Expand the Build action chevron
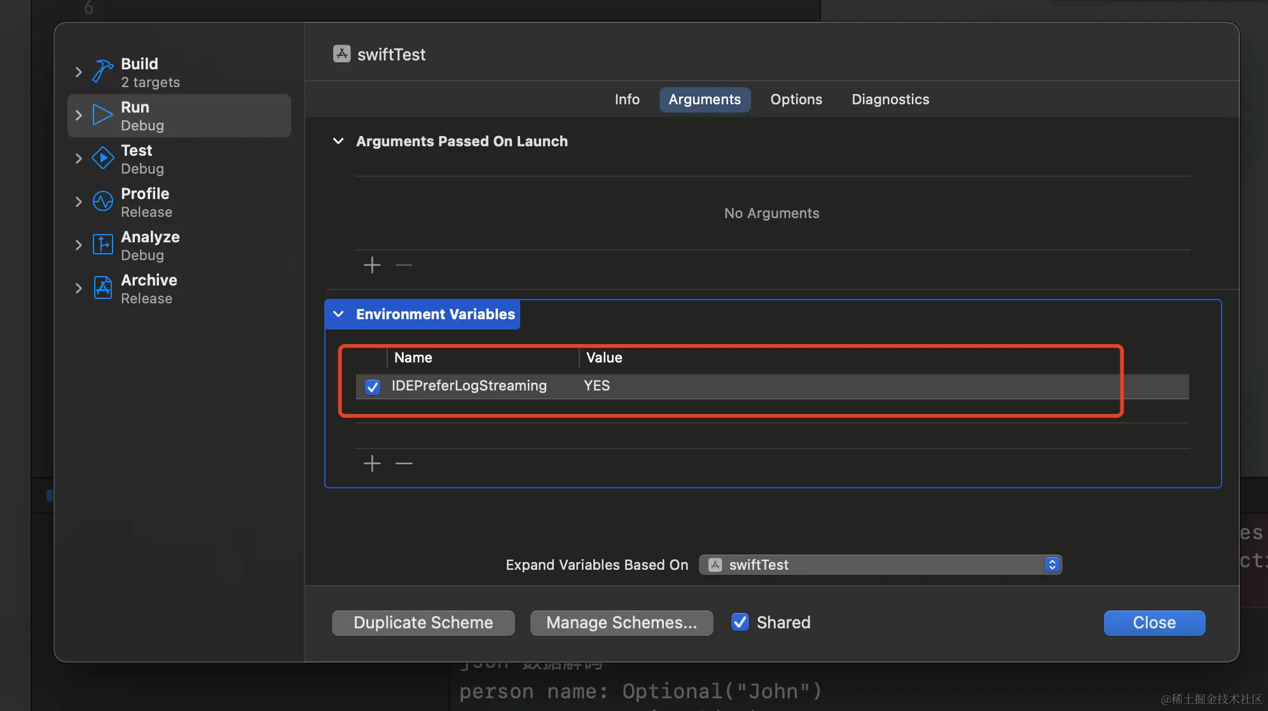The height and width of the screenshot is (711, 1268). 79,72
